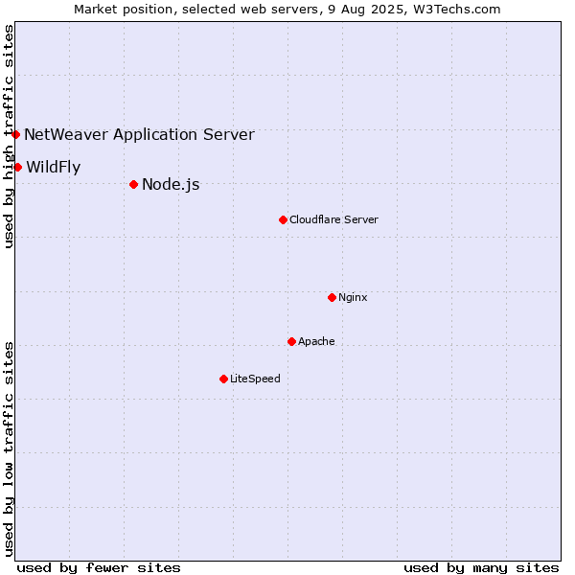Select the Nginx red marker
This screenshot has height=575, width=575.
332,297
